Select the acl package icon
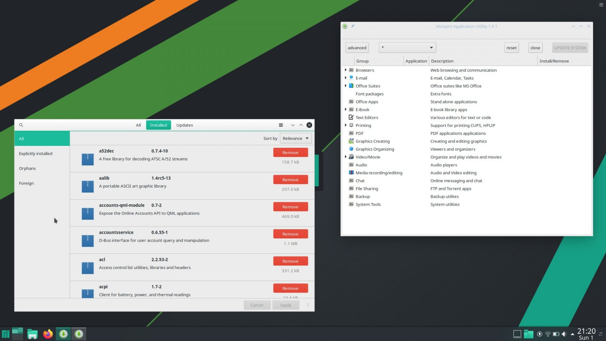This screenshot has height=341, width=606. (88, 268)
